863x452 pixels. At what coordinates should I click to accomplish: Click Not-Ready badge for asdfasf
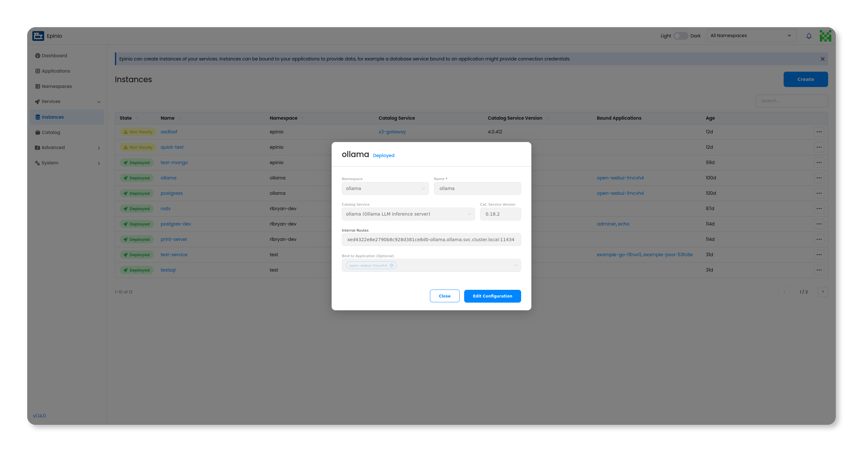tap(138, 132)
